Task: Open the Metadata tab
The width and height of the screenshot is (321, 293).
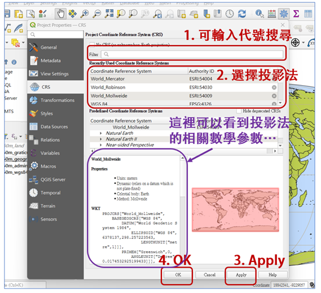Action: point(55,60)
